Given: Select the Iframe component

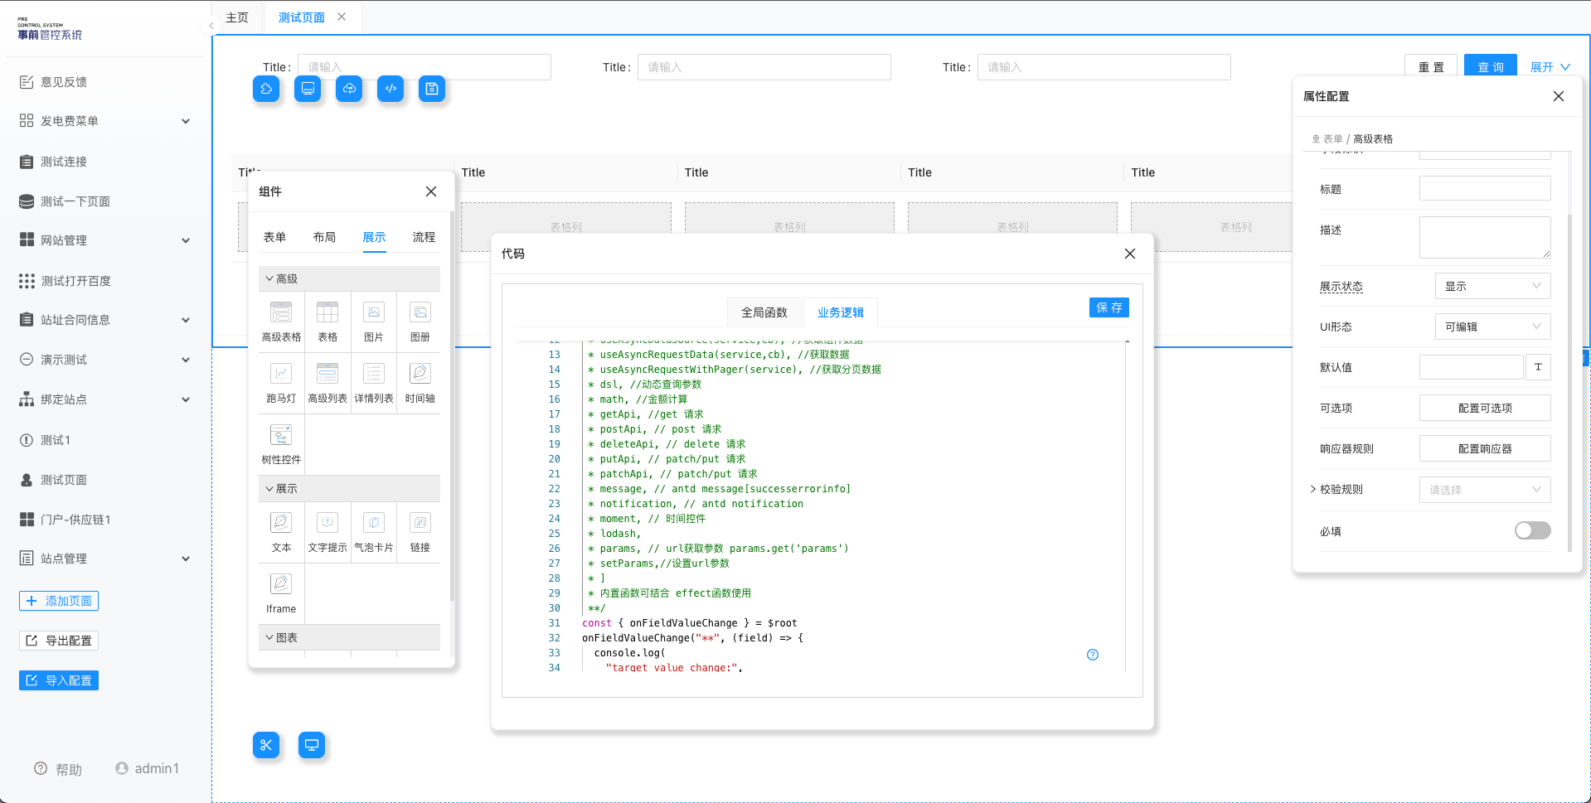Looking at the screenshot, I should [281, 593].
